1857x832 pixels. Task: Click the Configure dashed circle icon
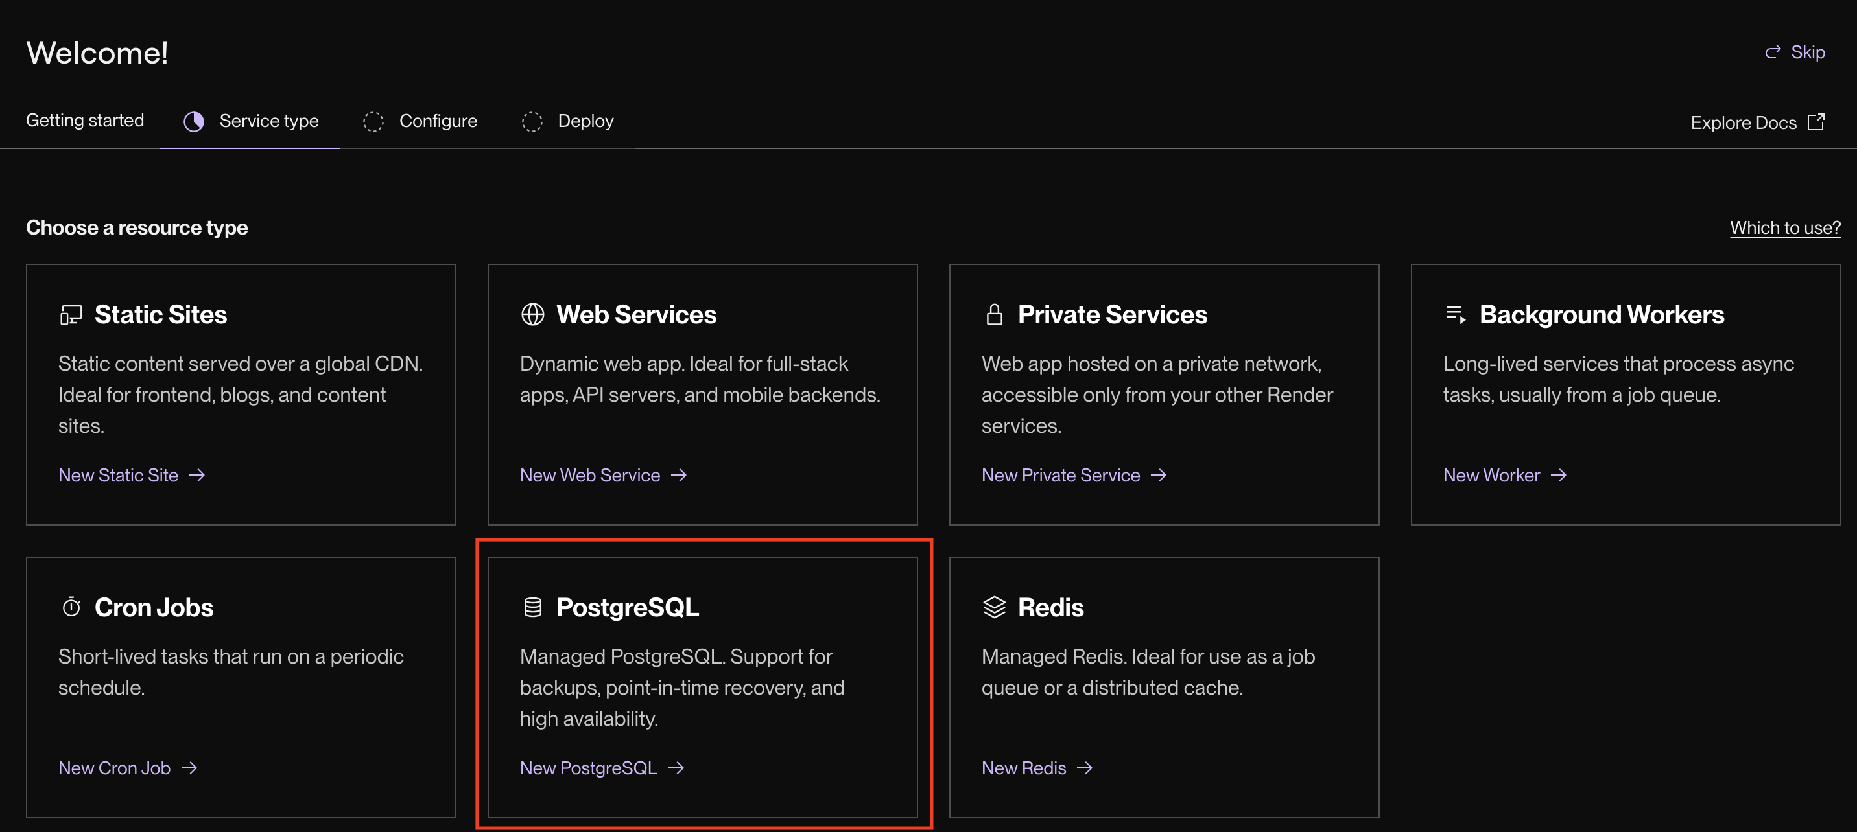[x=373, y=121]
